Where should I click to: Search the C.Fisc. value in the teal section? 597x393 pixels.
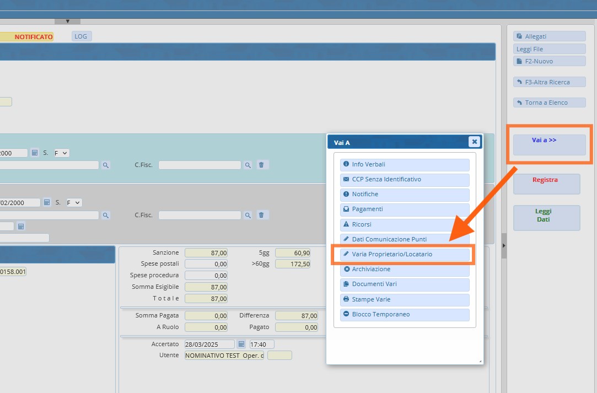[x=248, y=165]
